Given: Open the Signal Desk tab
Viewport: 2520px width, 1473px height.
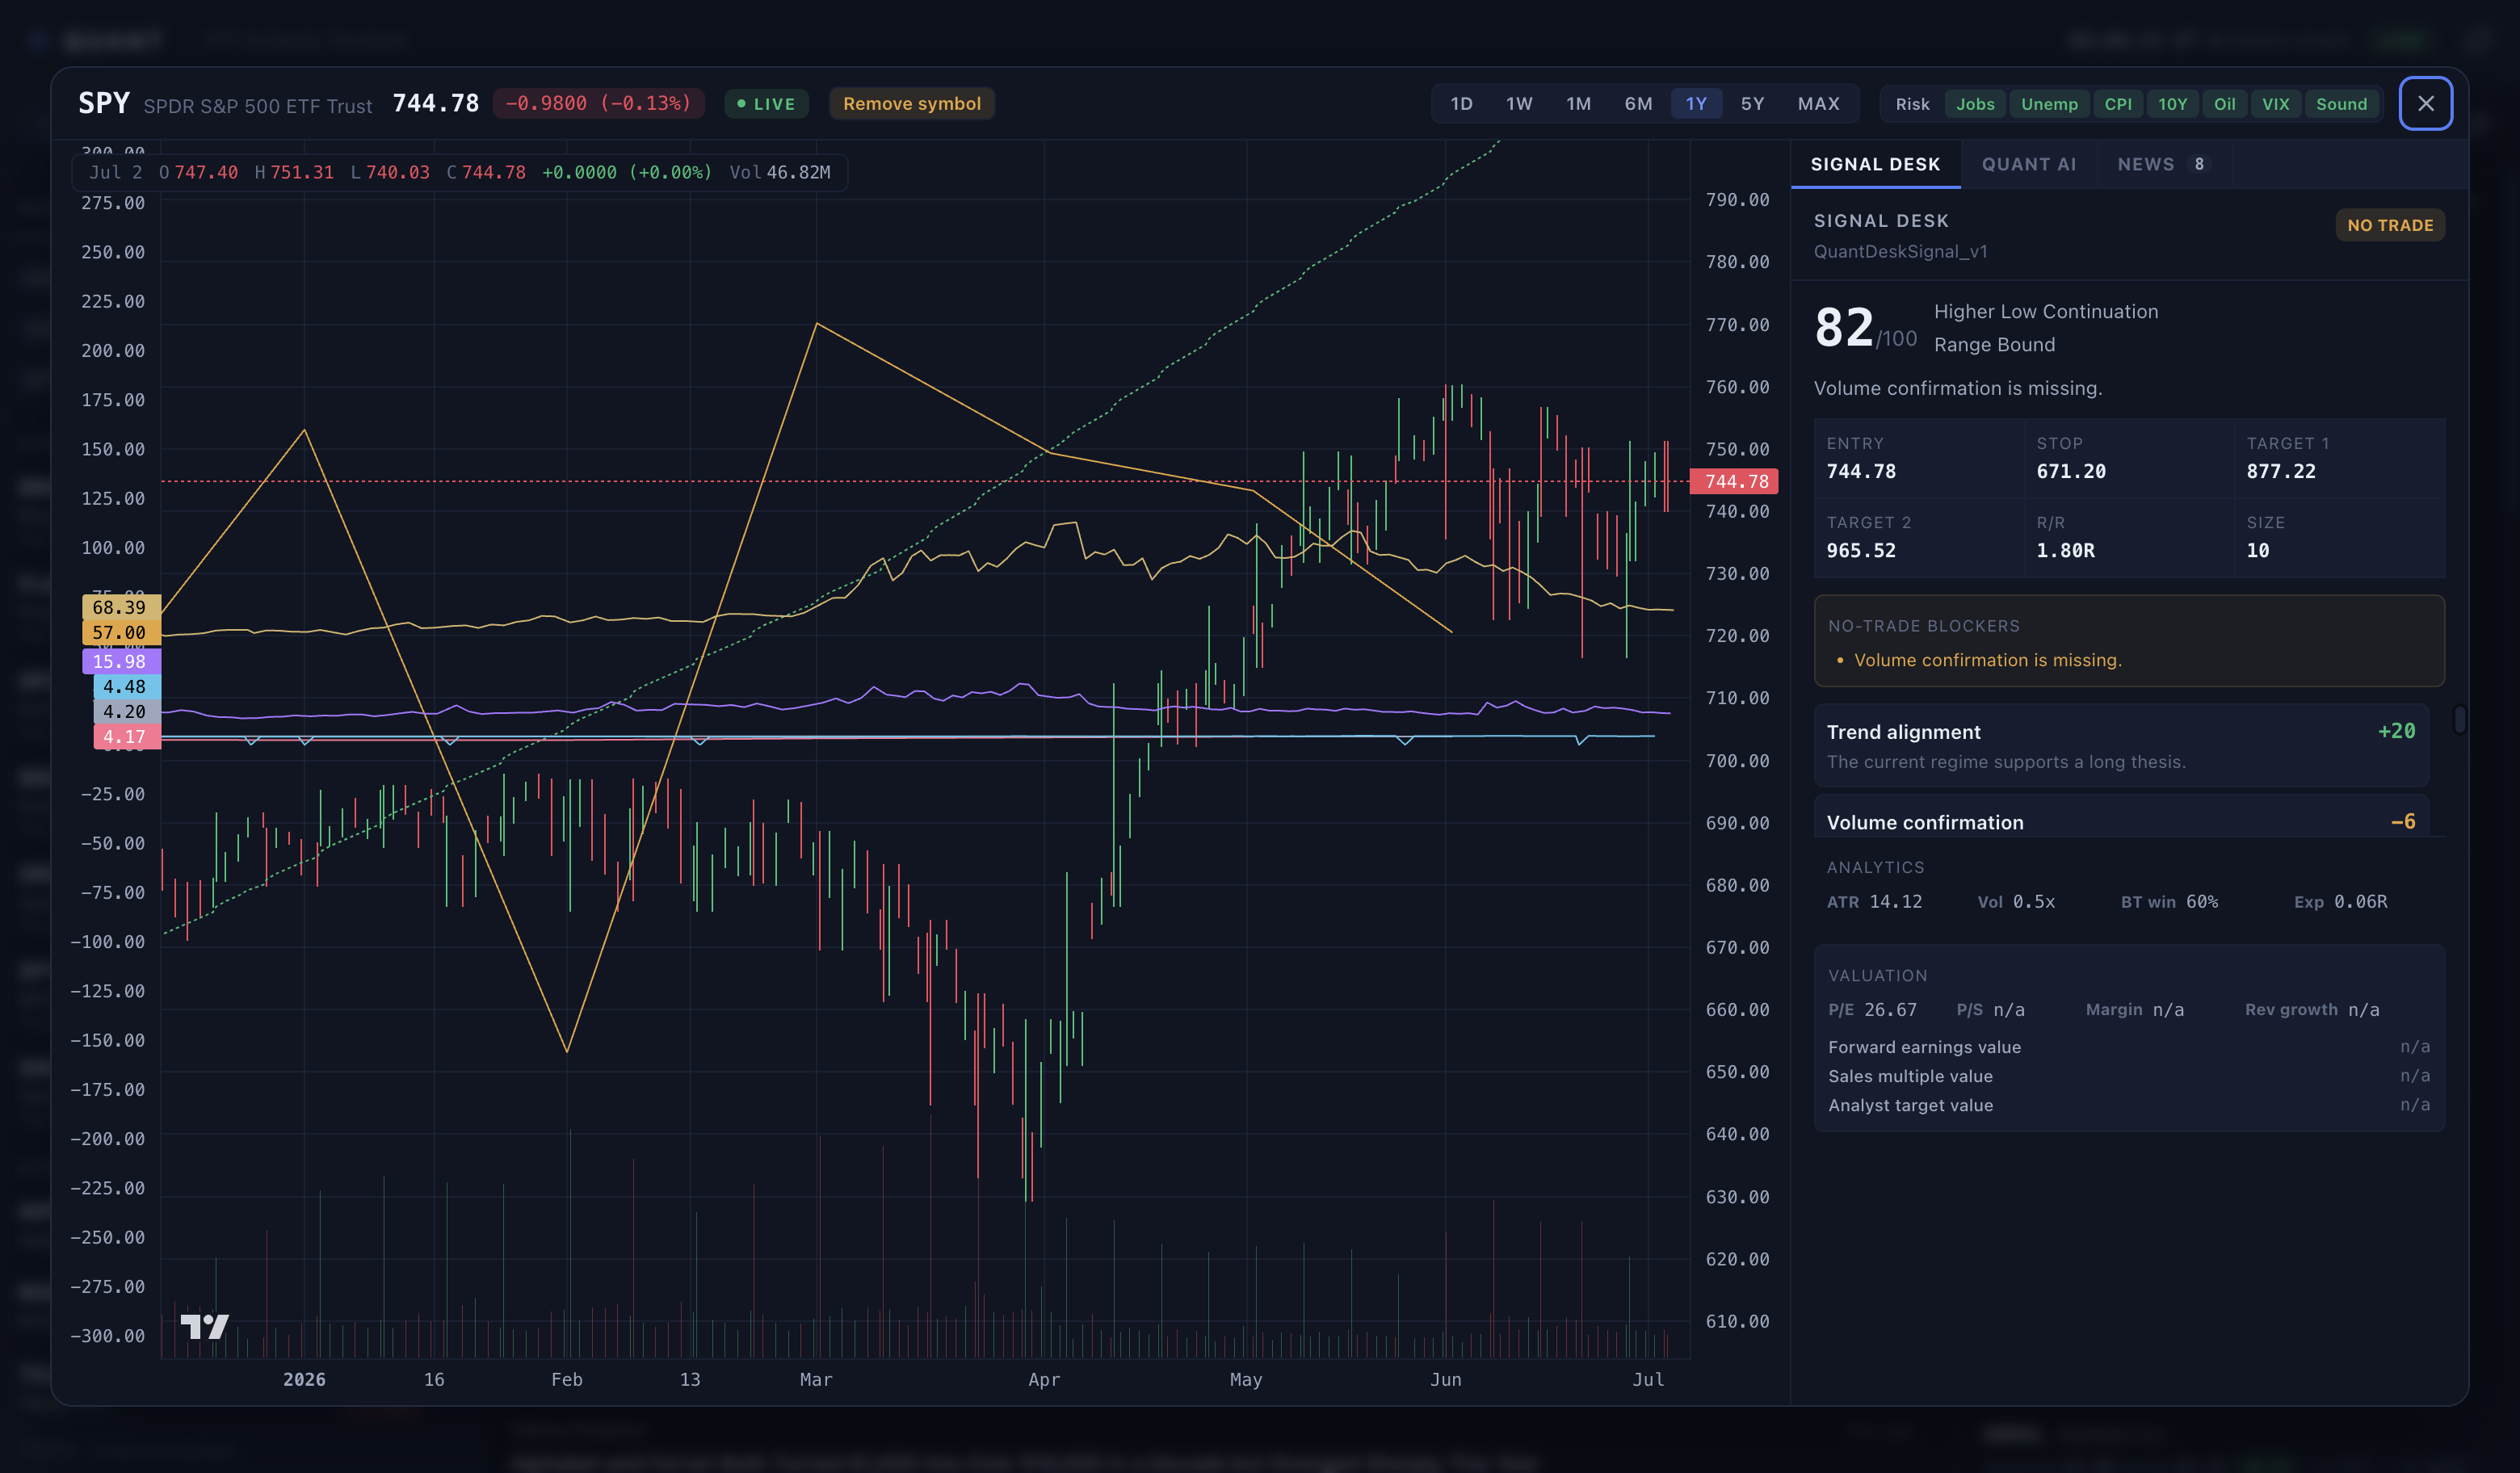Looking at the screenshot, I should pyautogui.click(x=1875, y=164).
